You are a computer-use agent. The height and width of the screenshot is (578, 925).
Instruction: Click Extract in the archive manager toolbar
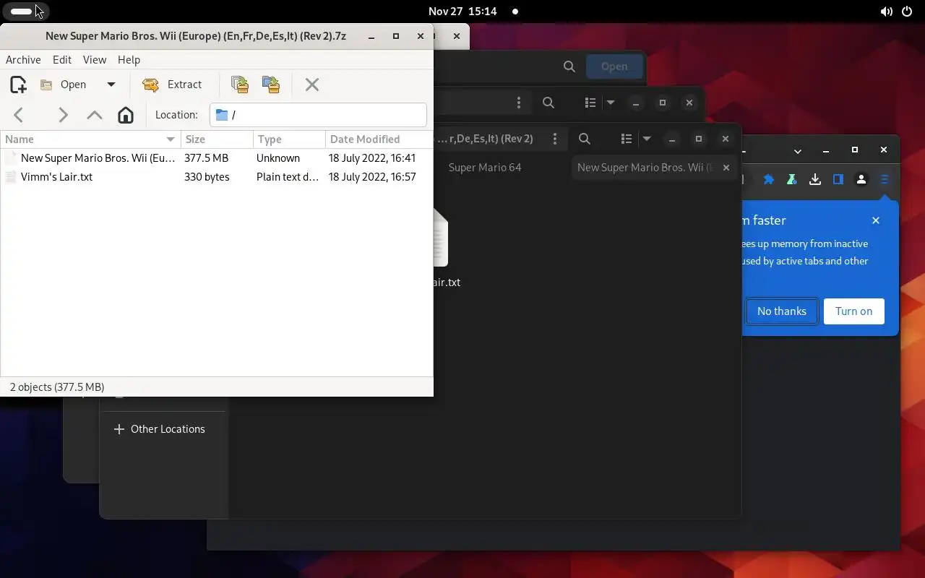point(172,85)
